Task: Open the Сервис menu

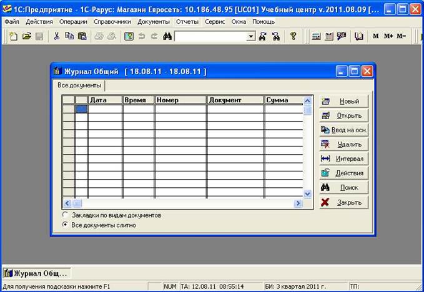Action: tap(215, 22)
